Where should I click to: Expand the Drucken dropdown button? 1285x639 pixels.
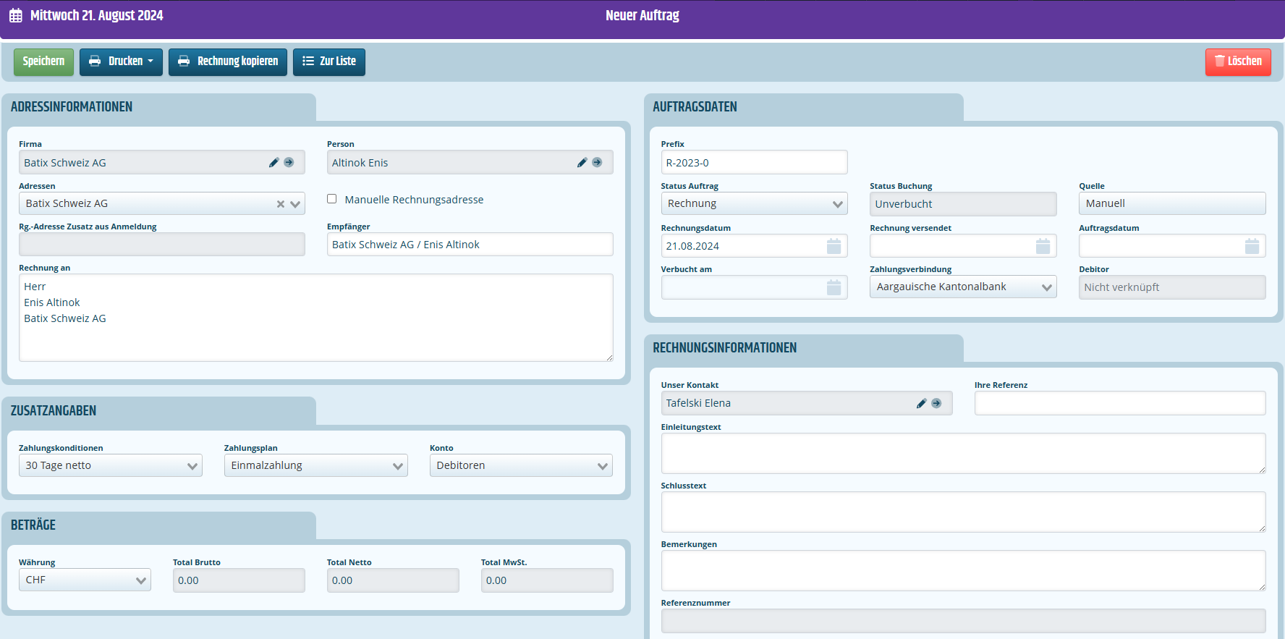[121, 62]
